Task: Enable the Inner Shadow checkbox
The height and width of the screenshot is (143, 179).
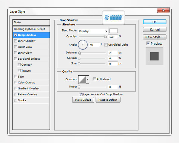Action: click(16, 41)
